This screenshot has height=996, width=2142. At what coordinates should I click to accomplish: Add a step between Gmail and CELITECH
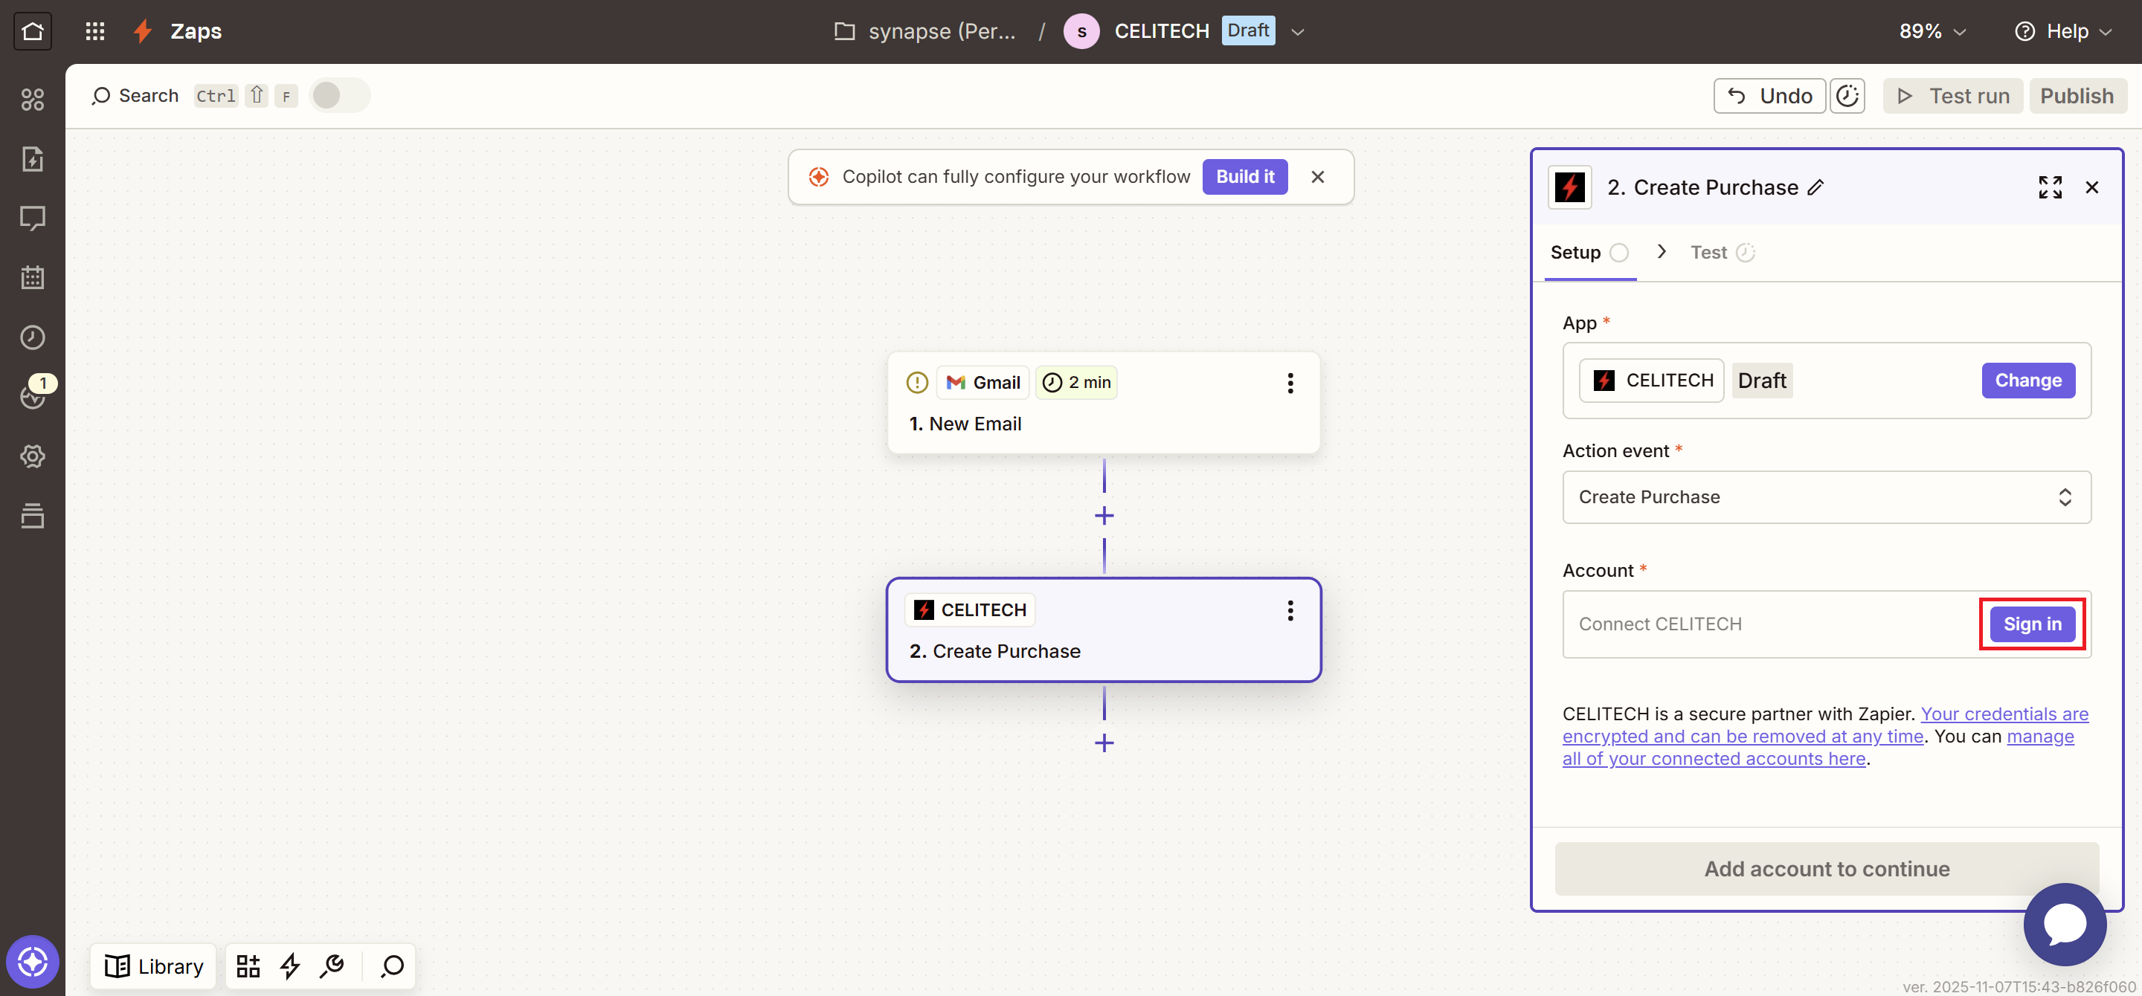click(1104, 516)
